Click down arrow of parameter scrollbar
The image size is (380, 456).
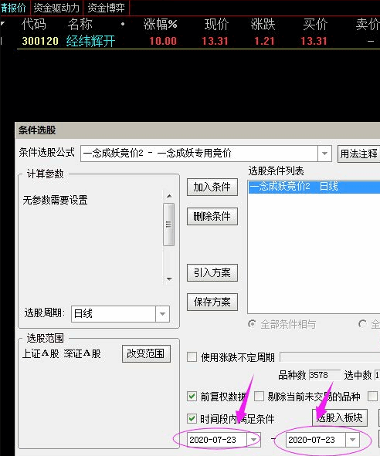pos(169,279)
